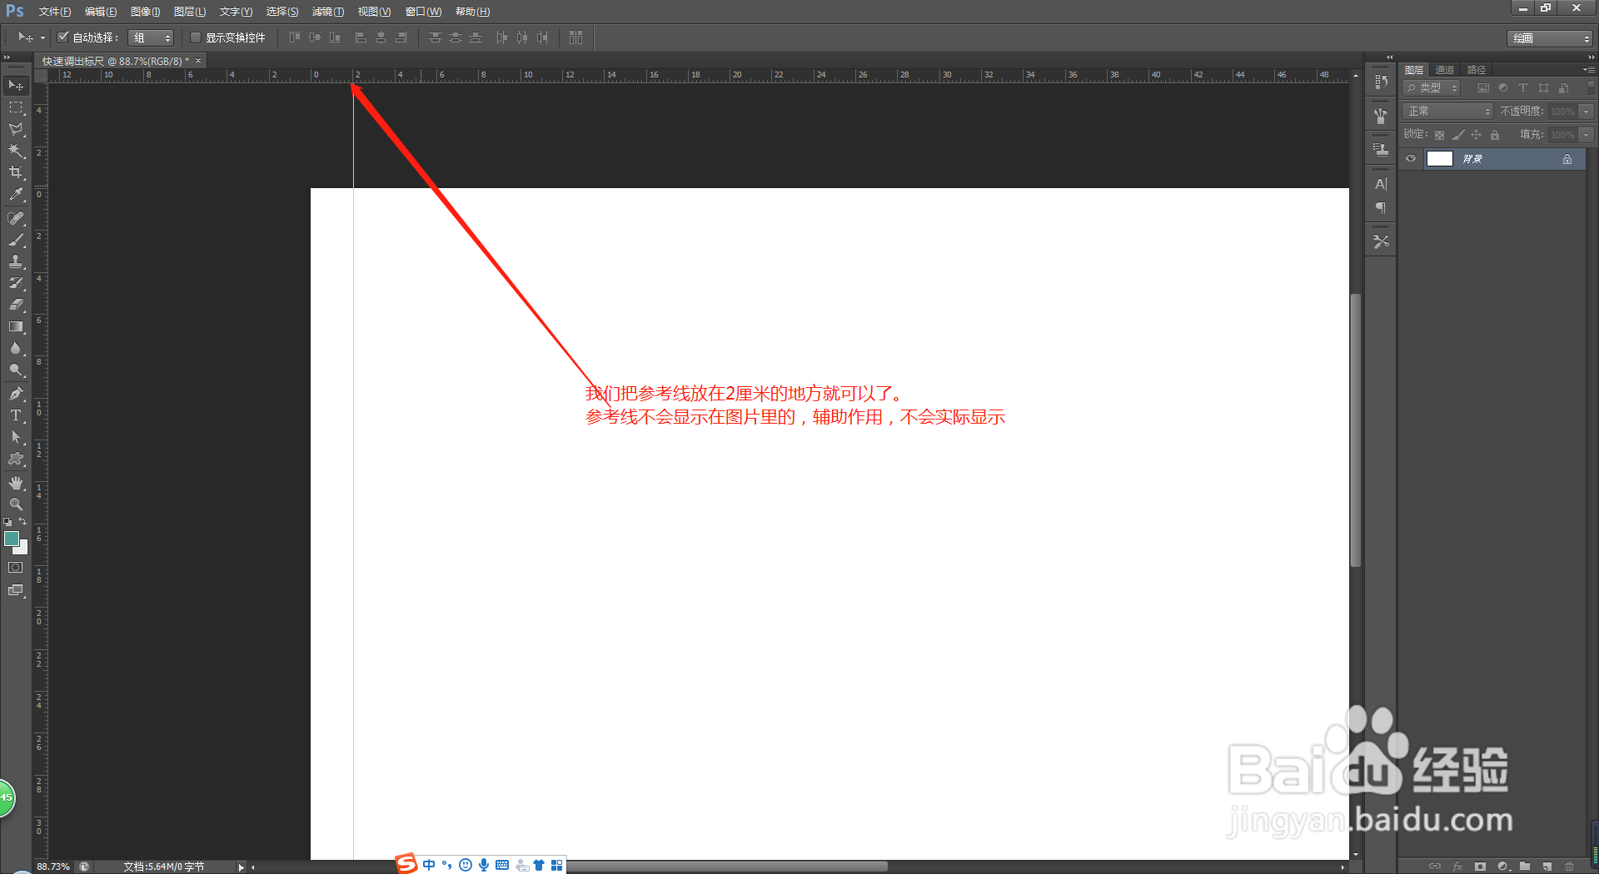Select the Dodge tool
Viewport: 1599px width, 874px height.
[16, 370]
